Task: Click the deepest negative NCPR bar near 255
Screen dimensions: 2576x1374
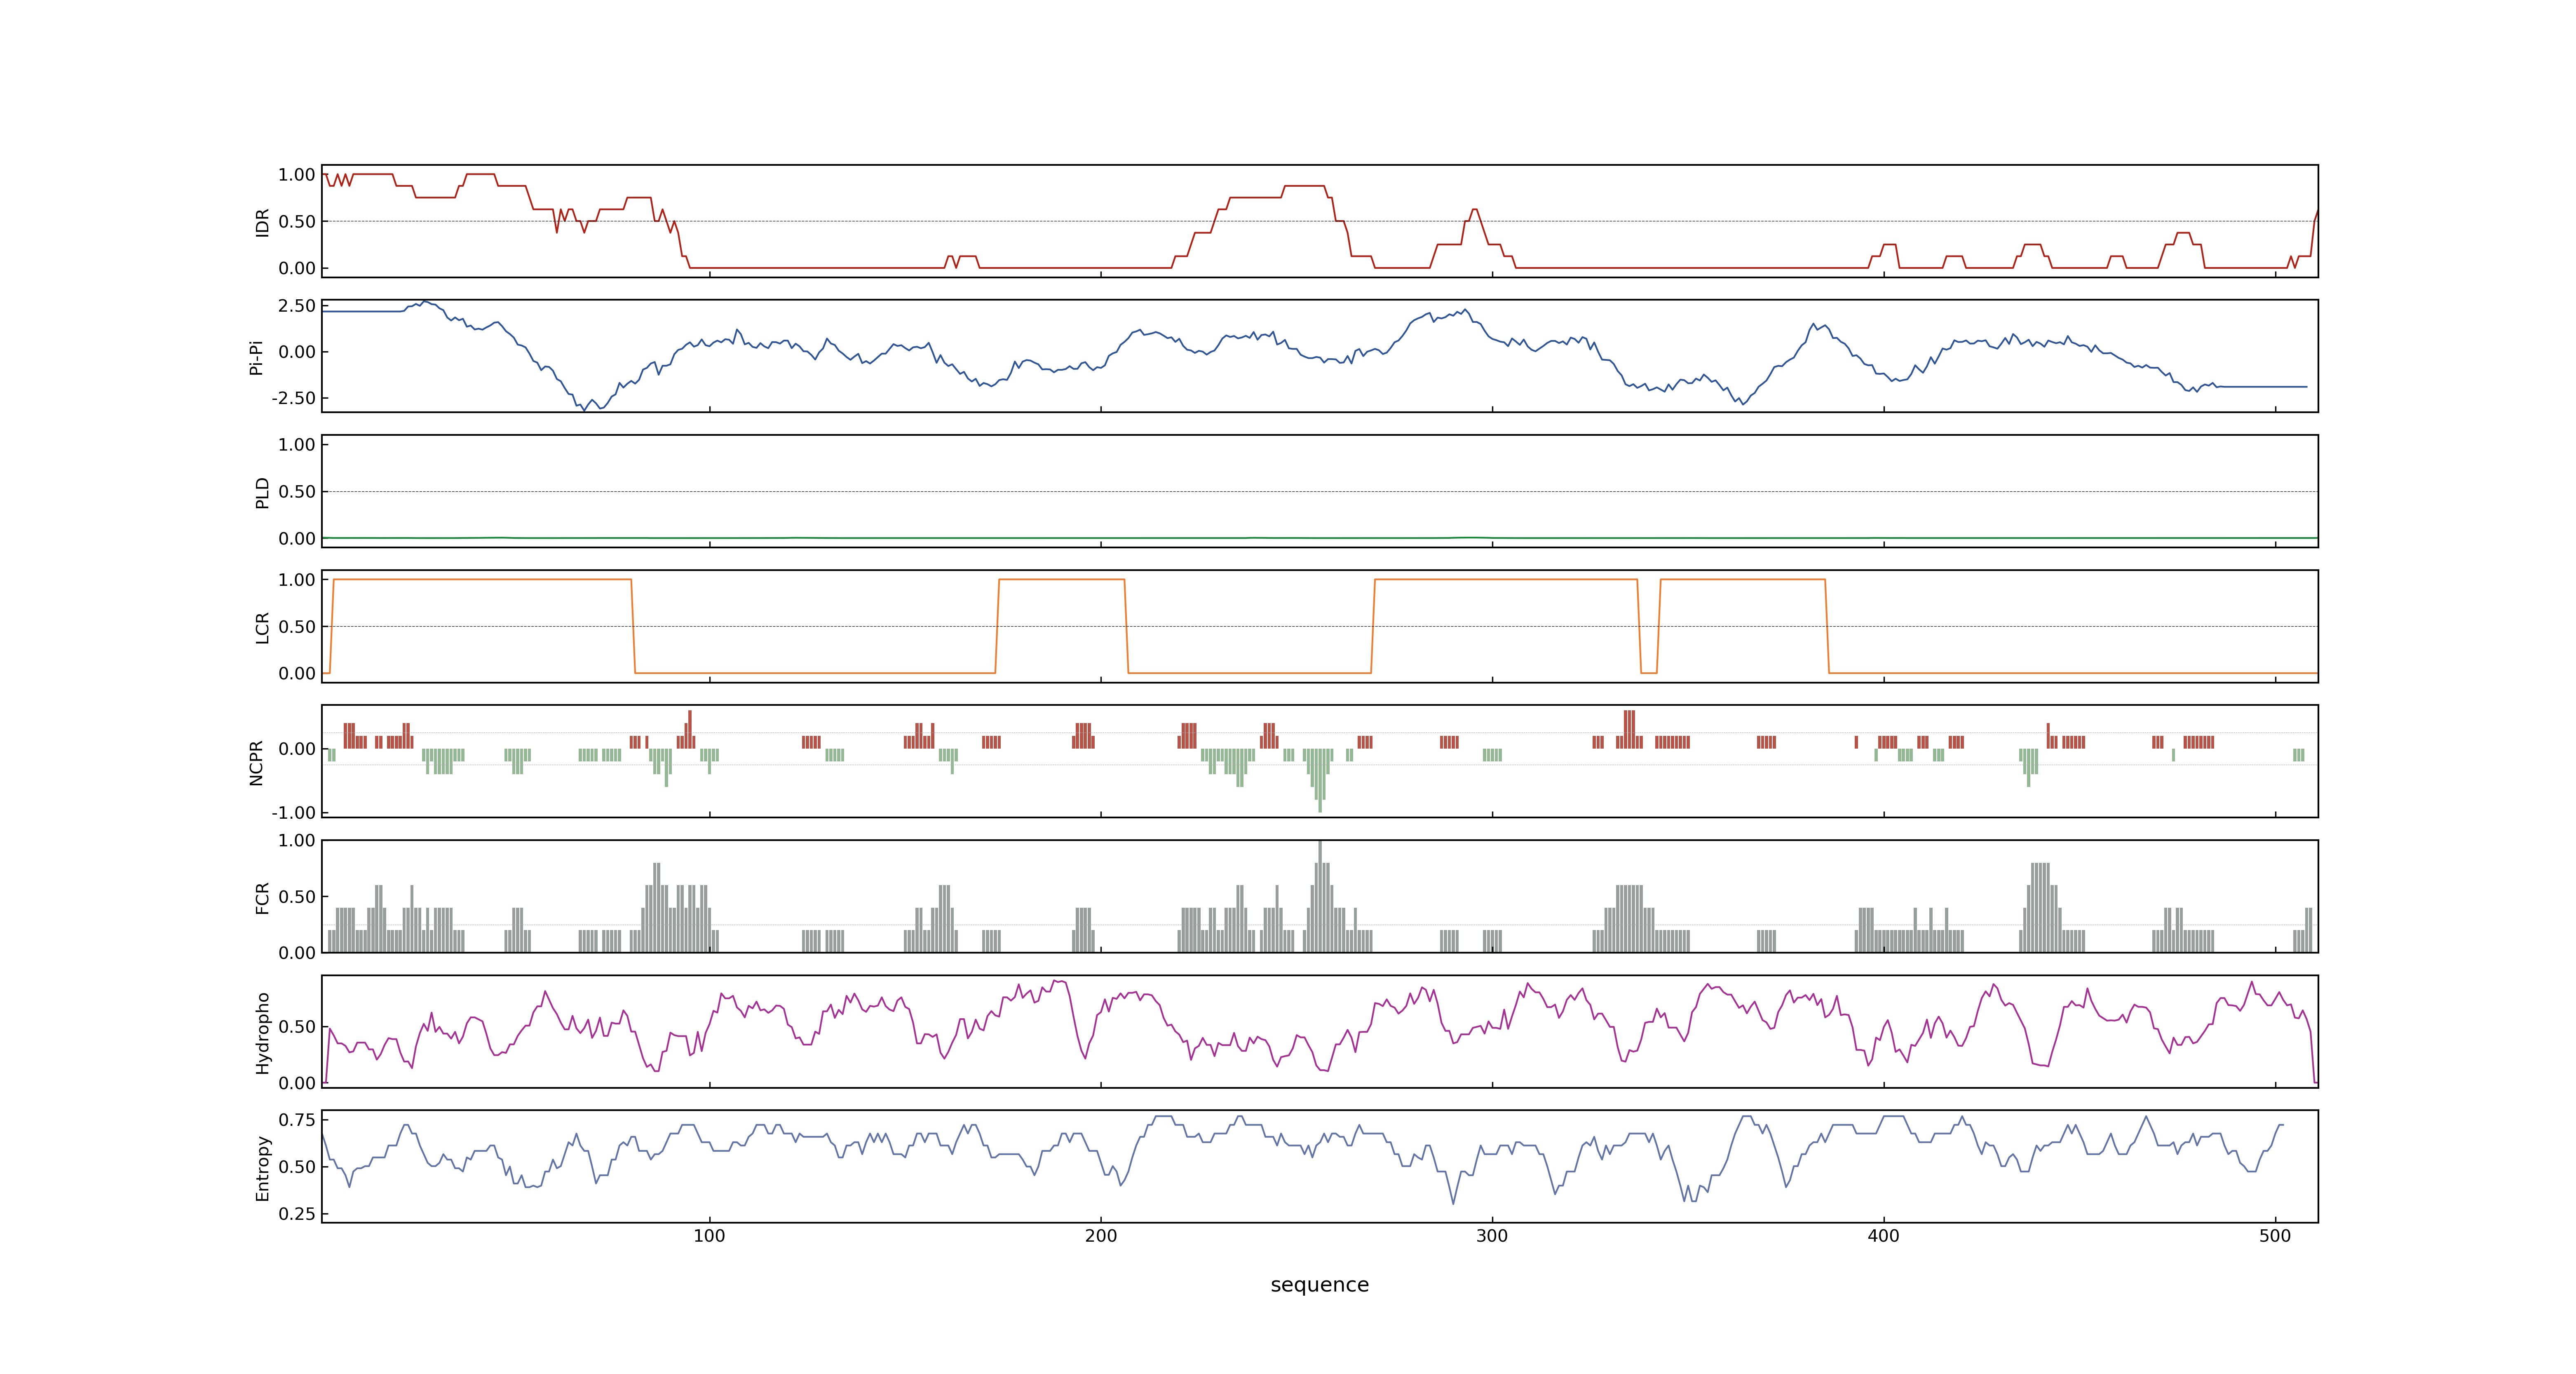Action: (1320, 780)
